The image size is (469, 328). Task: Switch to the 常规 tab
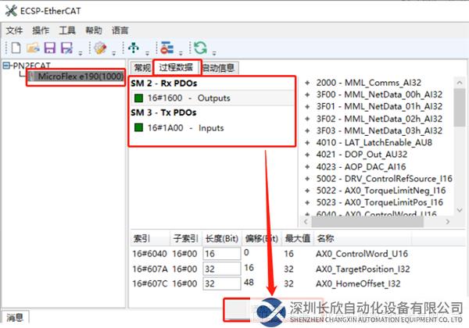[141, 68]
